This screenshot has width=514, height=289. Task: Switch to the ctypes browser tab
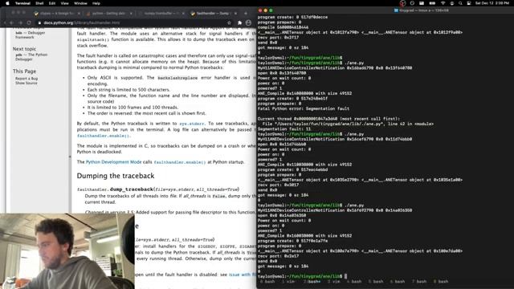pos(56,14)
